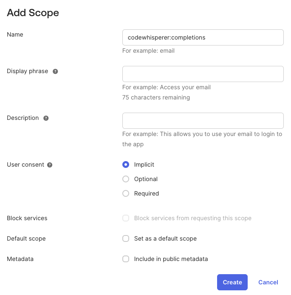Viewport: 291px width, 295px height.
Task: Click the help icon beside Display phrase
Action: 55,71
